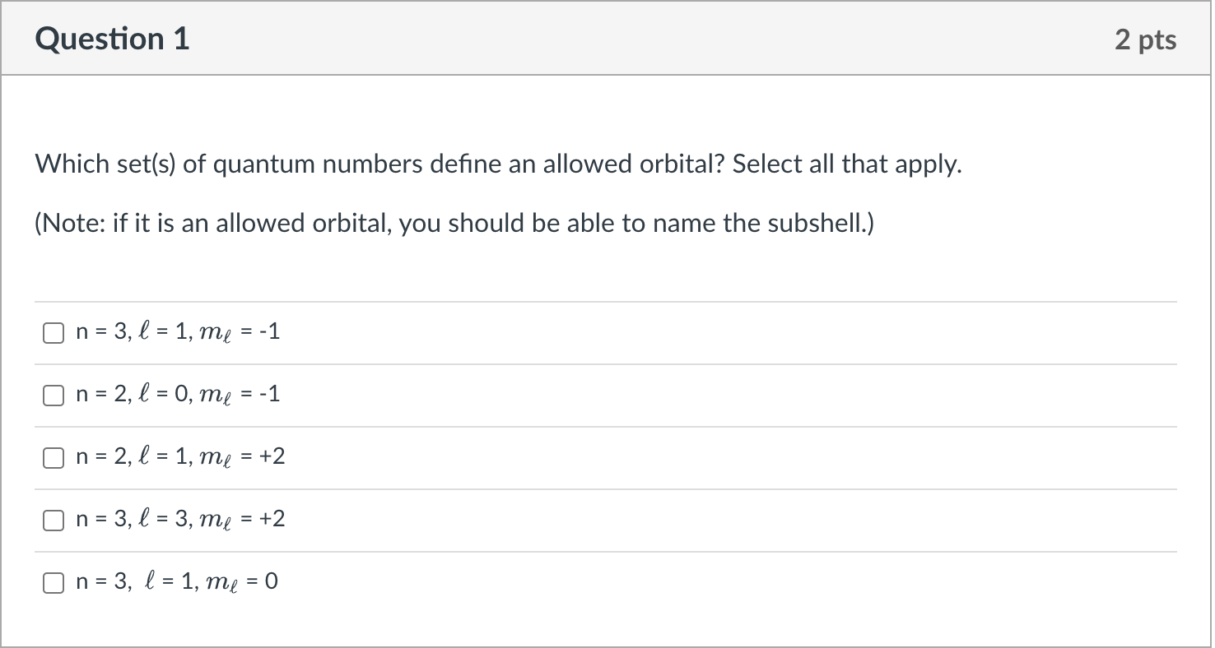
Task: Click the word "quantum" in the question
Action: pyautogui.click(x=264, y=164)
